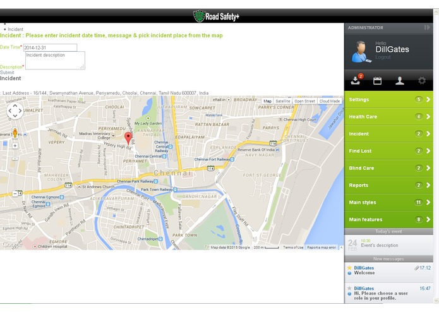Toggle the gray star on 15:47 message
The height and width of the screenshot is (312, 439).
coord(349,288)
